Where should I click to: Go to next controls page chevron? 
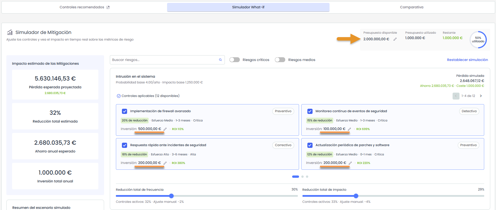[481, 96]
